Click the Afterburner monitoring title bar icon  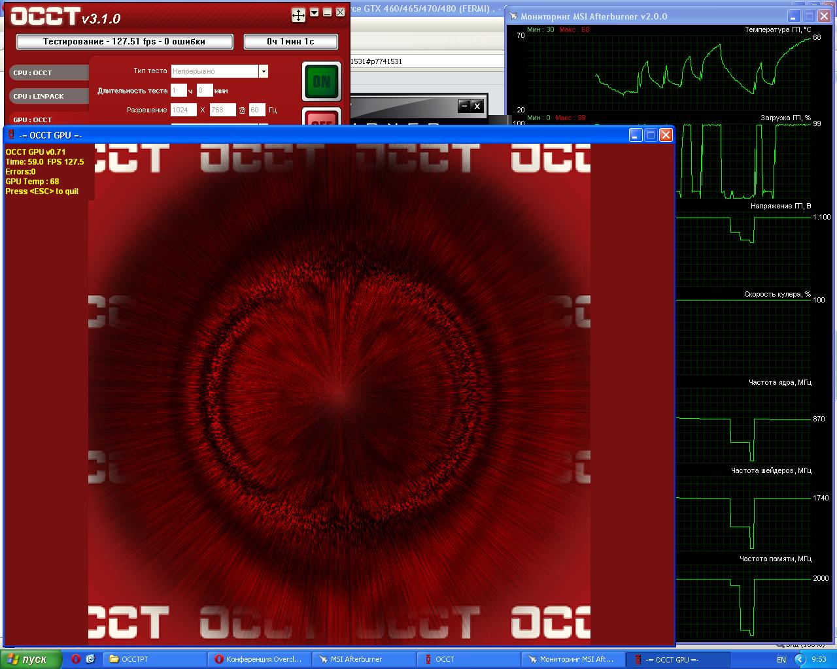pos(514,16)
